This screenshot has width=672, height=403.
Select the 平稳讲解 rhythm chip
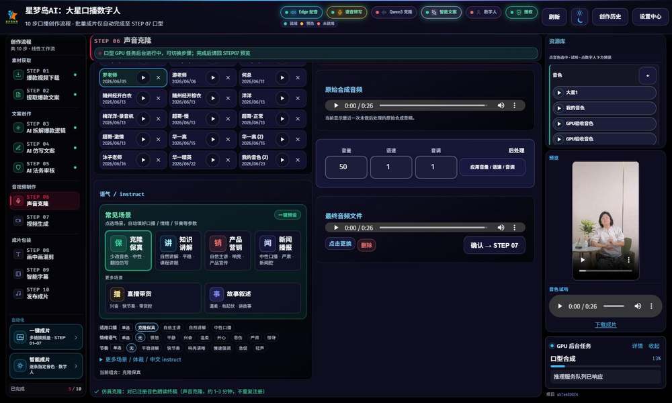[150, 348]
